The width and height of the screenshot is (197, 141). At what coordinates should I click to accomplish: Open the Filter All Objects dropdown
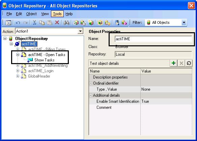(184, 22)
